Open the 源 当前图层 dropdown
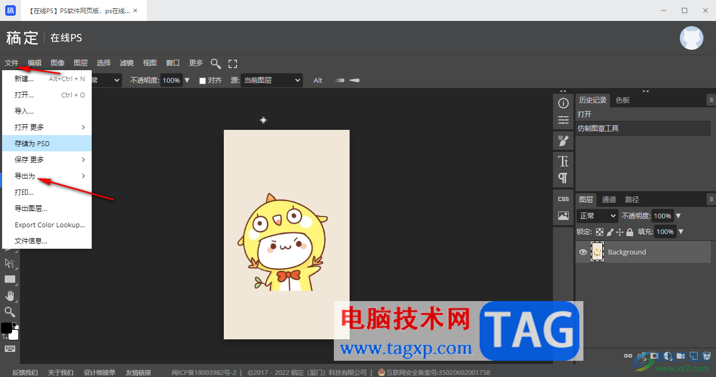The image size is (716, 377). (272, 80)
